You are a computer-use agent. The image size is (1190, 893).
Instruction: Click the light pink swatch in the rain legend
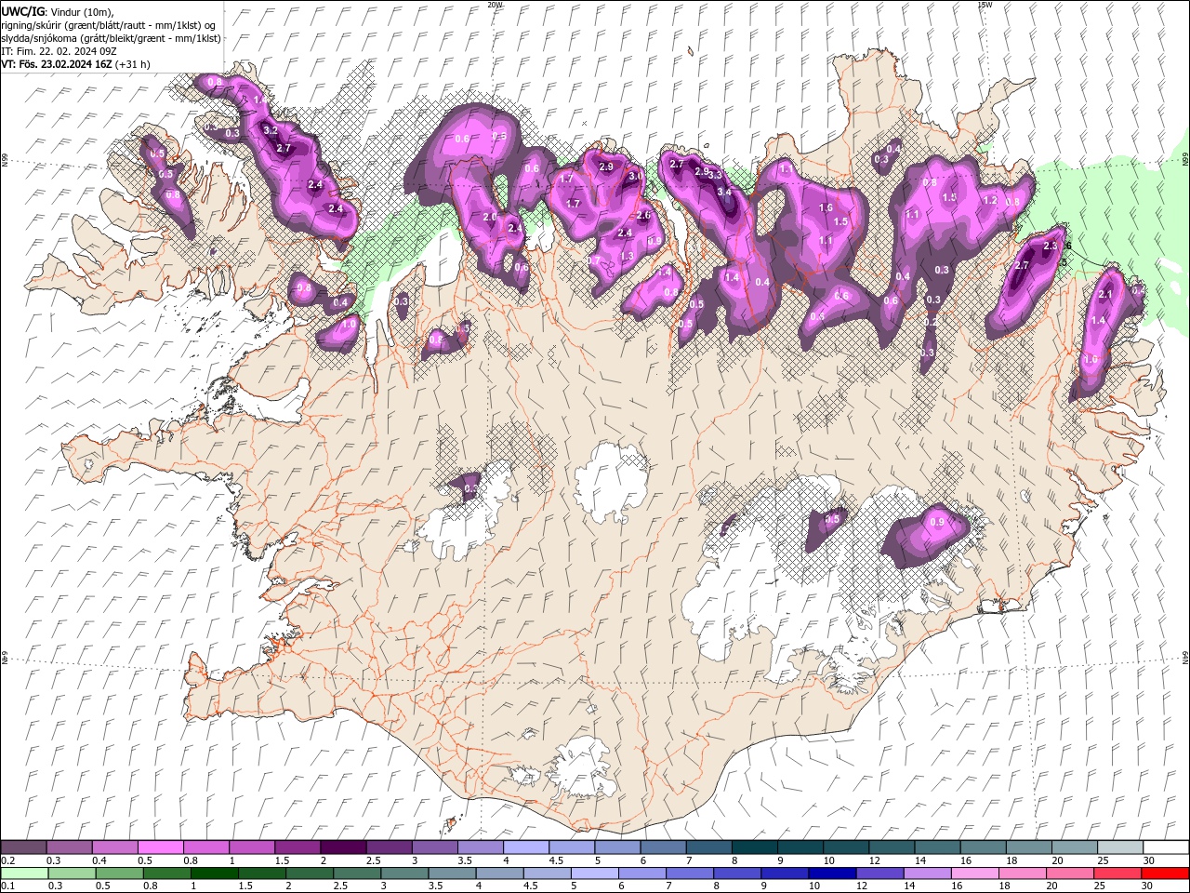pyautogui.click(x=975, y=873)
